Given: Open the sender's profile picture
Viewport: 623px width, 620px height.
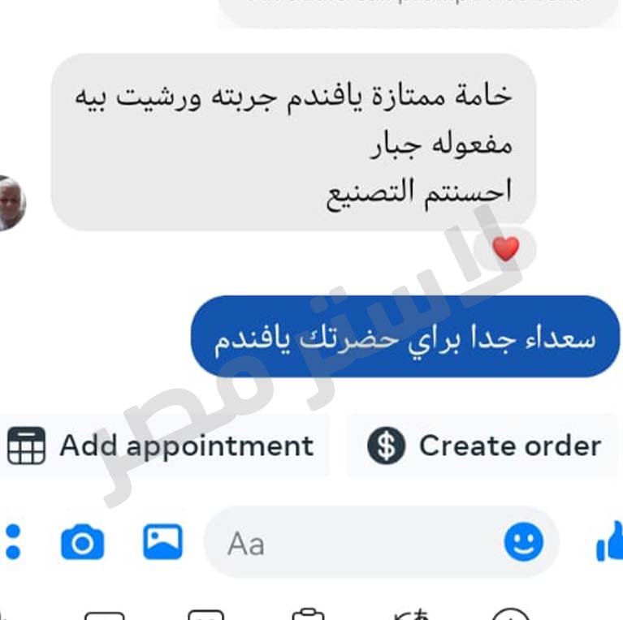Looking at the screenshot, I should [11, 203].
